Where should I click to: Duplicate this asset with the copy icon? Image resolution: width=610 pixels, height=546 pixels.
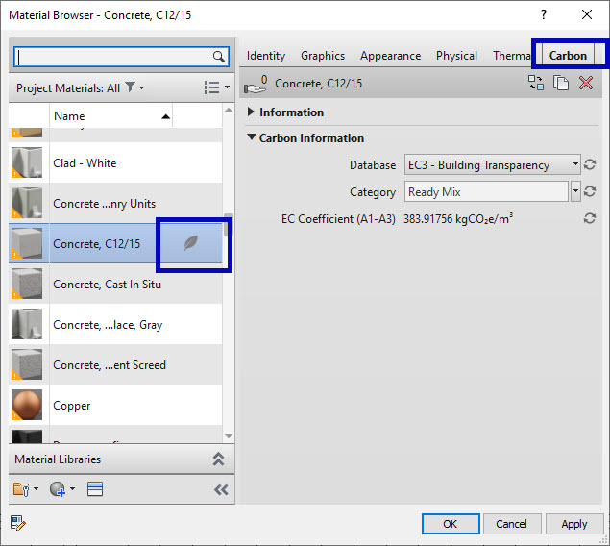561,83
